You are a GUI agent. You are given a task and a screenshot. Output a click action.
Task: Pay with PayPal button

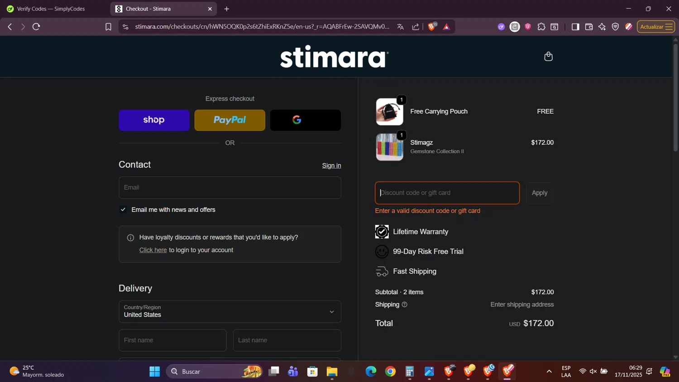pos(230,120)
